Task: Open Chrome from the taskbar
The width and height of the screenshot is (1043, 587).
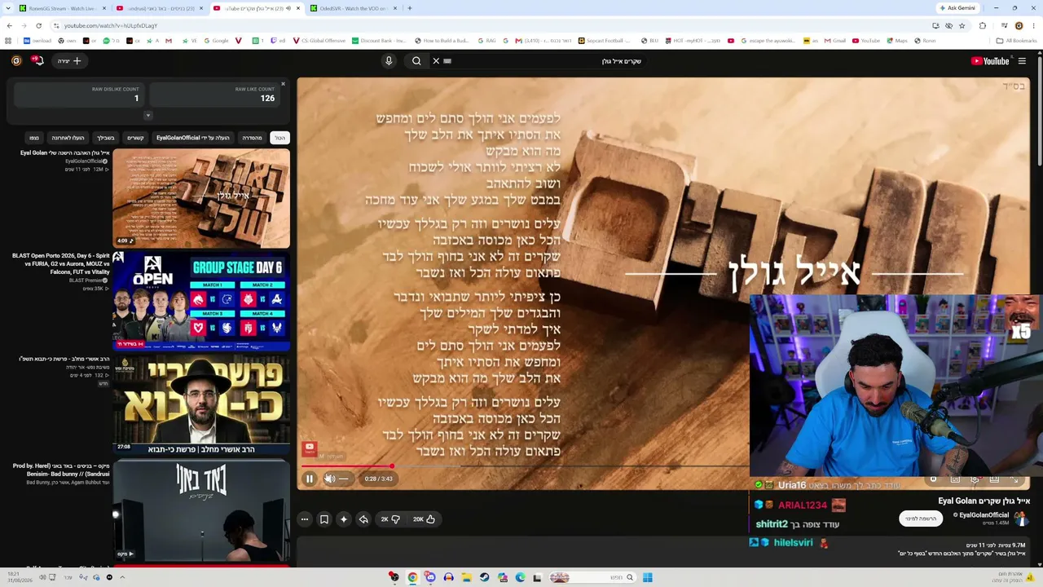Action: click(412, 577)
